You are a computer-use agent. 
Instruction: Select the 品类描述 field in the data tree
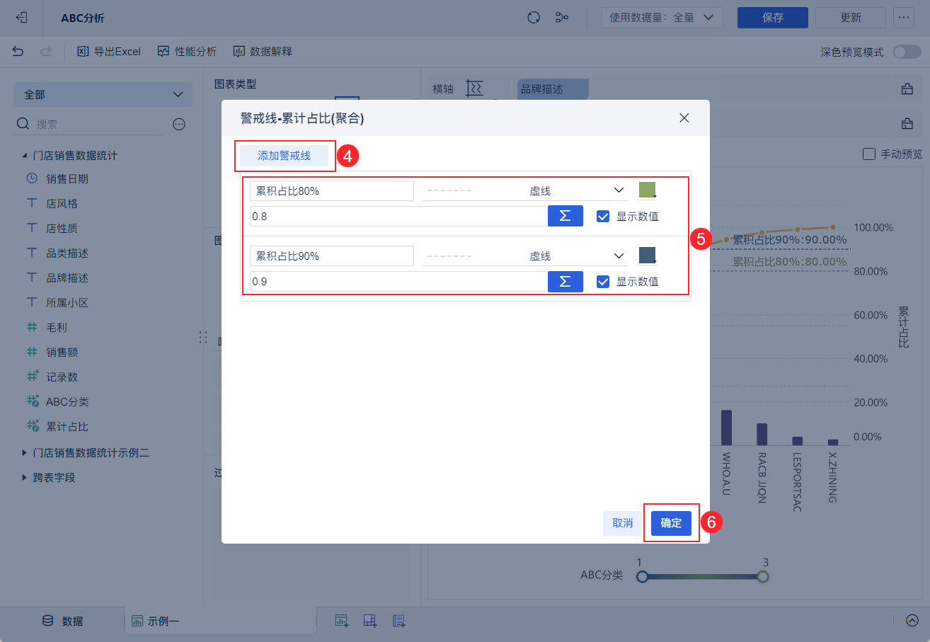click(x=67, y=253)
